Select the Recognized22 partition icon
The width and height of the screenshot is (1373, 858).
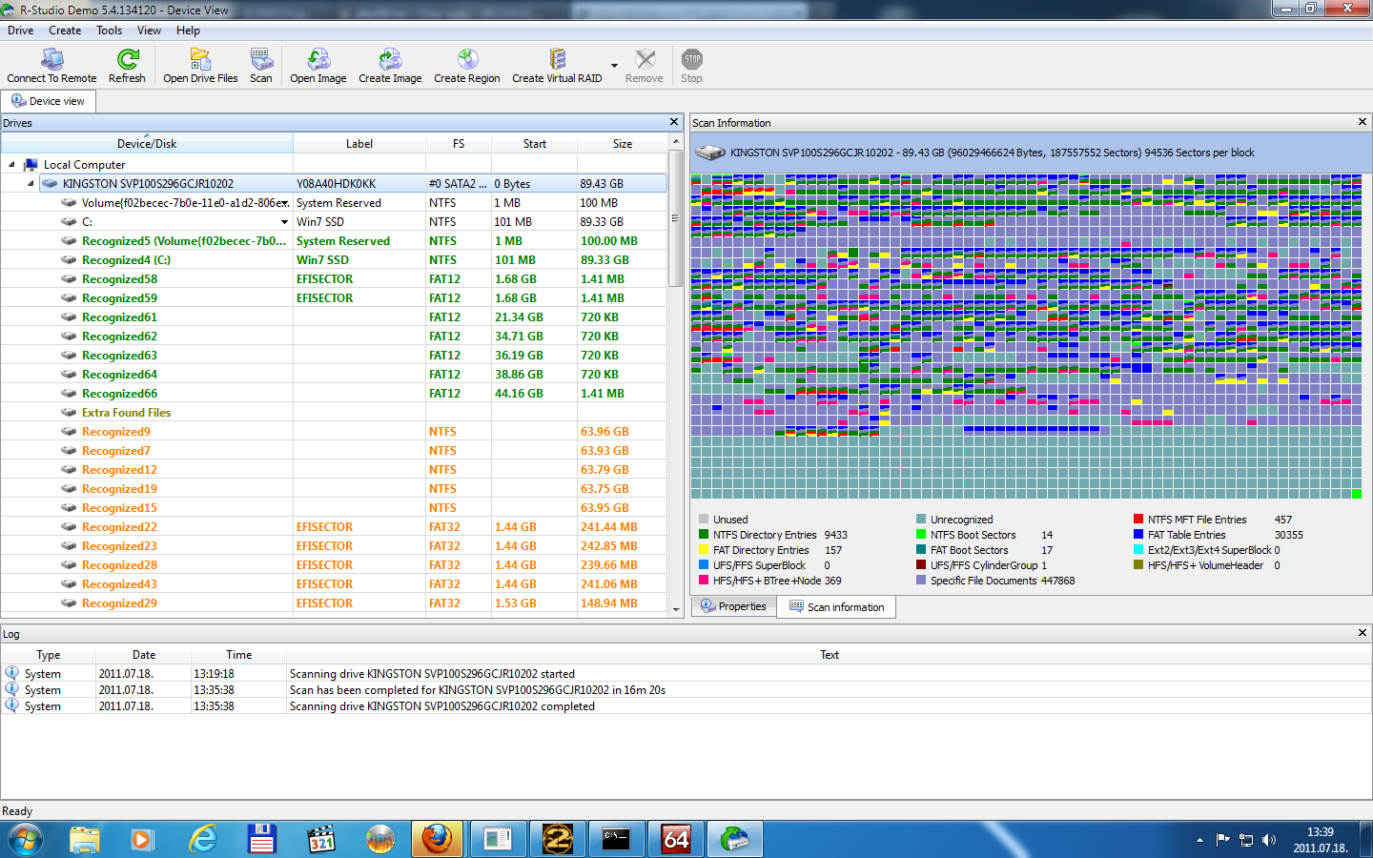(69, 527)
